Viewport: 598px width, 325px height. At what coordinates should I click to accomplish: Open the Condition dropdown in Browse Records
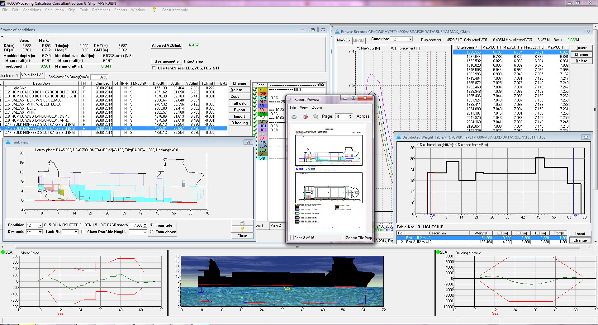tap(410, 39)
